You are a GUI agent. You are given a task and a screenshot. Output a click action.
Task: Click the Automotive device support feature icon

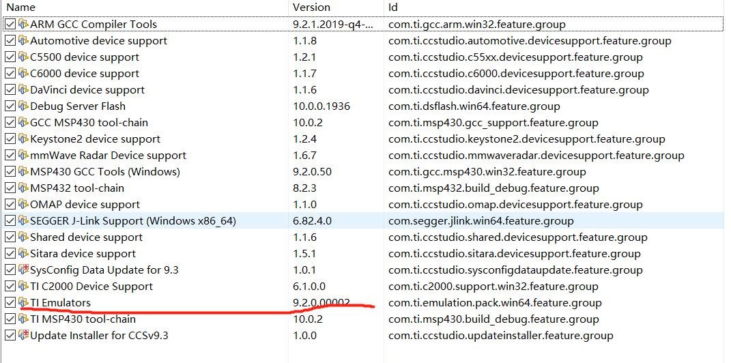pos(23,40)
